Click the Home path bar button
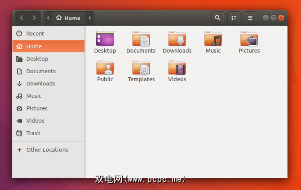 [x=69, y=18]
